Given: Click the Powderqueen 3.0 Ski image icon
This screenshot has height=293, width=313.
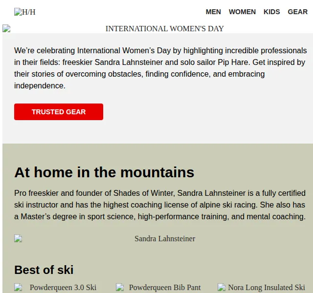Looking at the screenshot, I should point(18,288).
